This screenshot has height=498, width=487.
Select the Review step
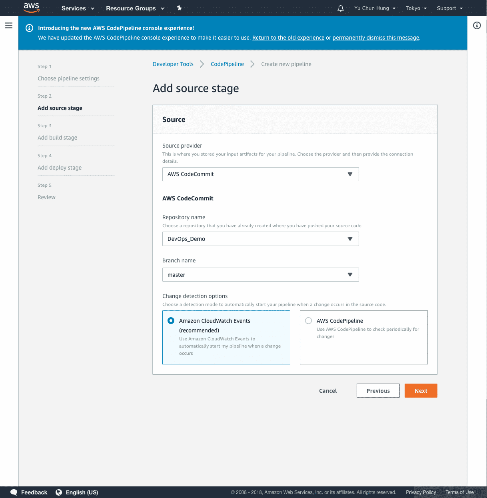[x=46, y=197]
